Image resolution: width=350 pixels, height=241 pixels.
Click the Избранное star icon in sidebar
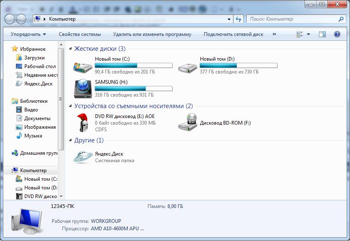tap(15, 49)
